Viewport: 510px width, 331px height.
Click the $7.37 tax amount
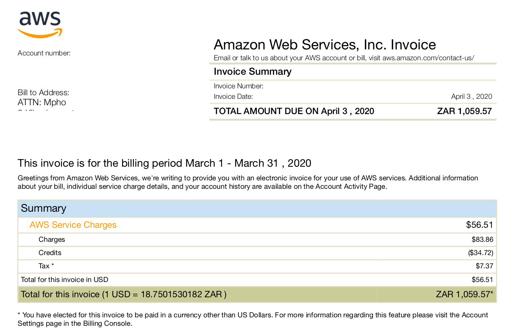pos(484,266)
